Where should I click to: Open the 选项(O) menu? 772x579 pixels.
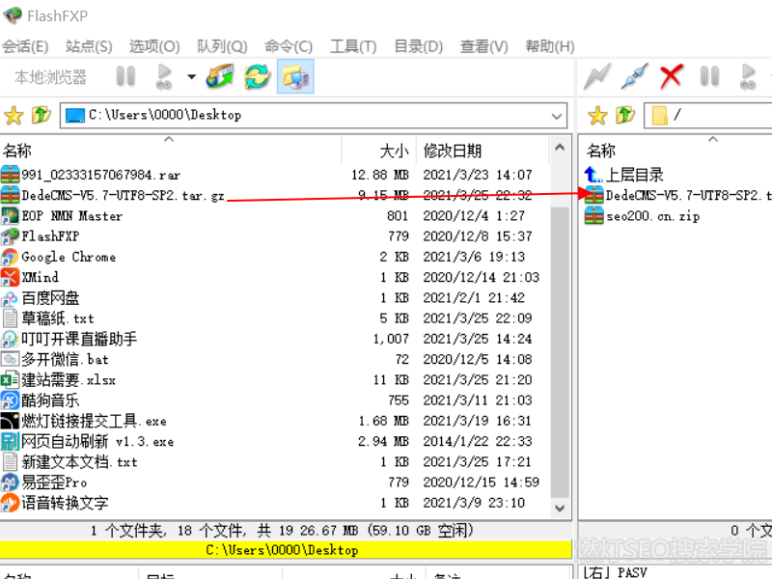pos(154,46)
